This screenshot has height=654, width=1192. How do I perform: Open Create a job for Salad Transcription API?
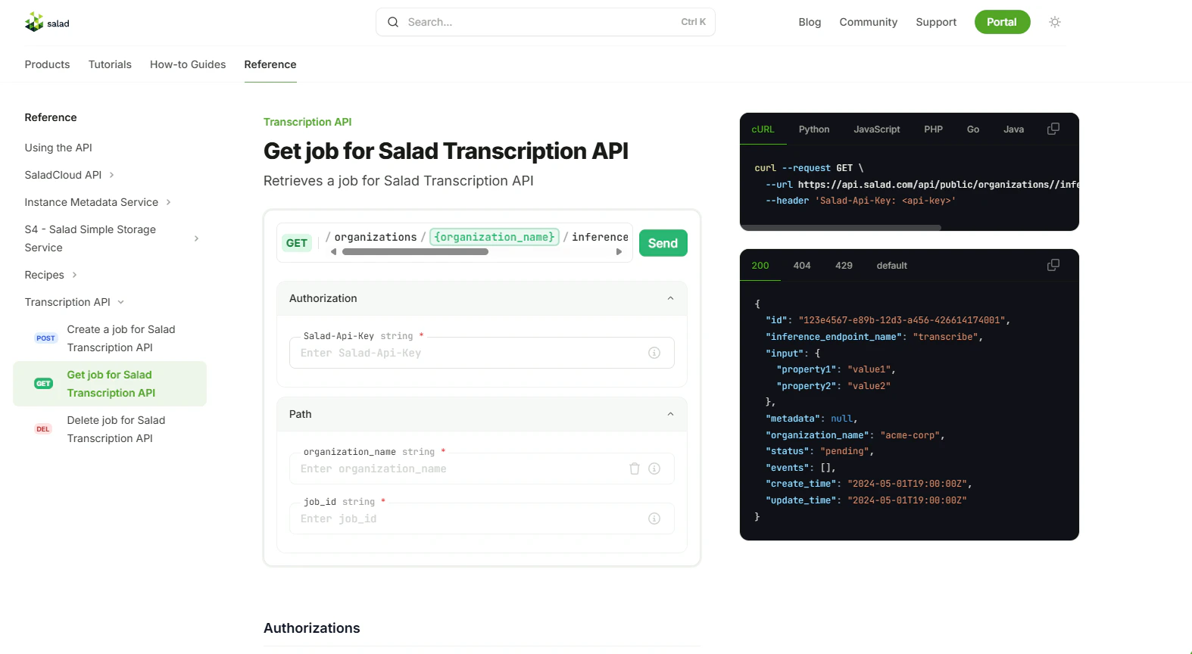click(121, 338)
